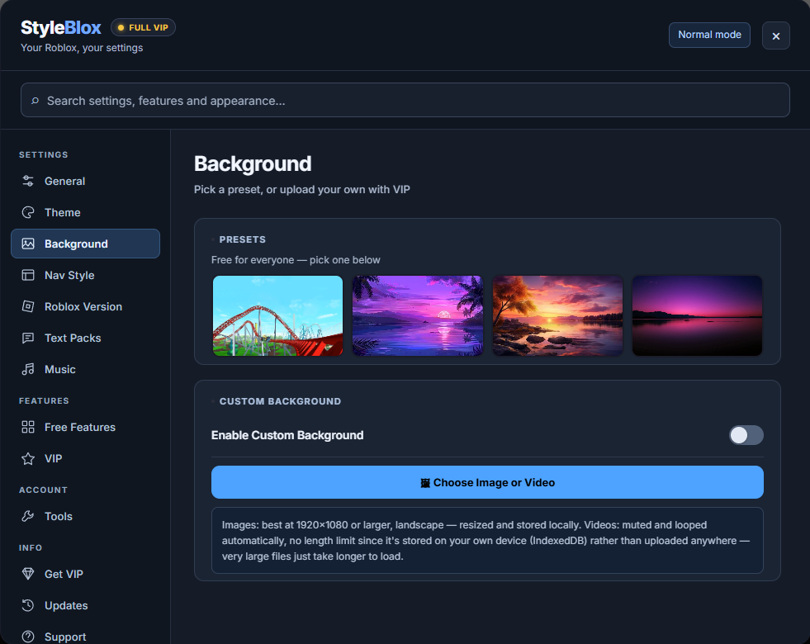
Task: Open Tools page label
Action: (59, 517)
